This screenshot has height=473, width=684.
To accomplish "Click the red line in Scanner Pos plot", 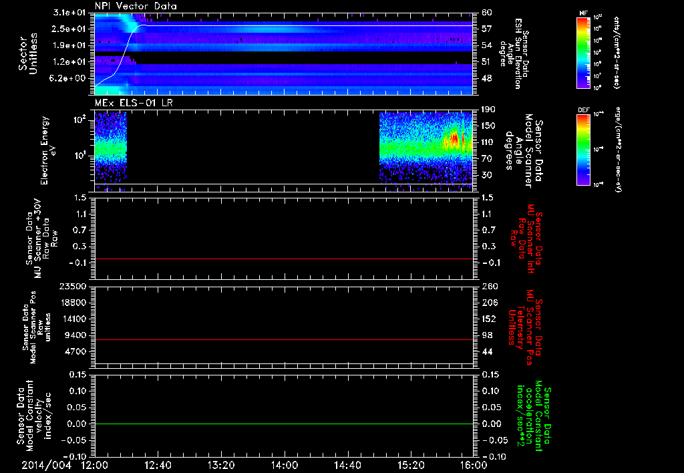I will [x=284, y=339].
